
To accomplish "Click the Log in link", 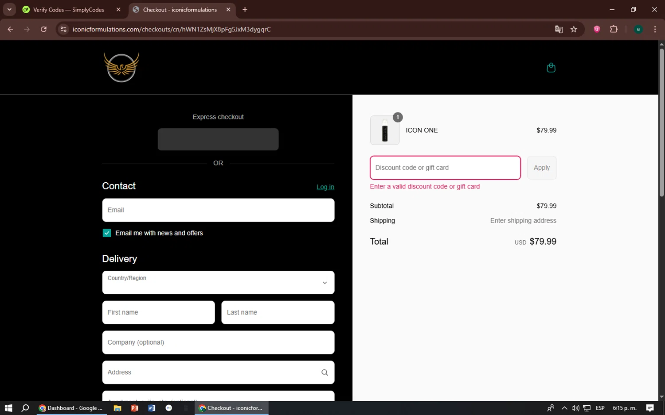I will click(x=325, y=187).
